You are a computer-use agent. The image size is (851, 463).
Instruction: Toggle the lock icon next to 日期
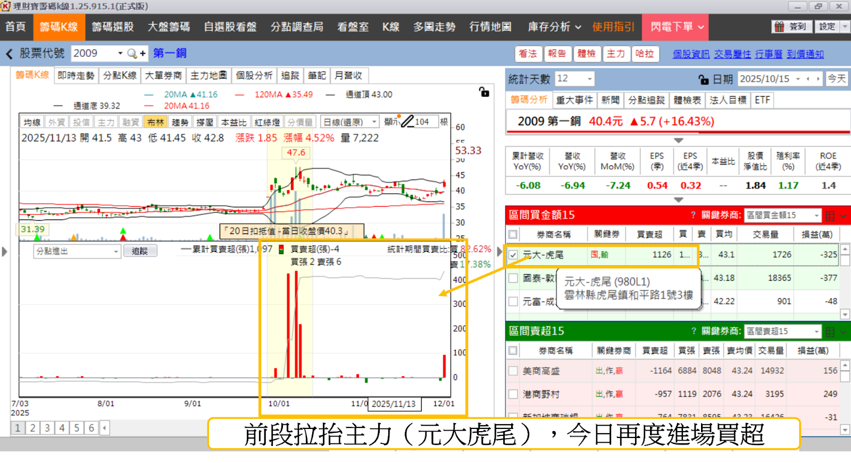coord(704,79)
